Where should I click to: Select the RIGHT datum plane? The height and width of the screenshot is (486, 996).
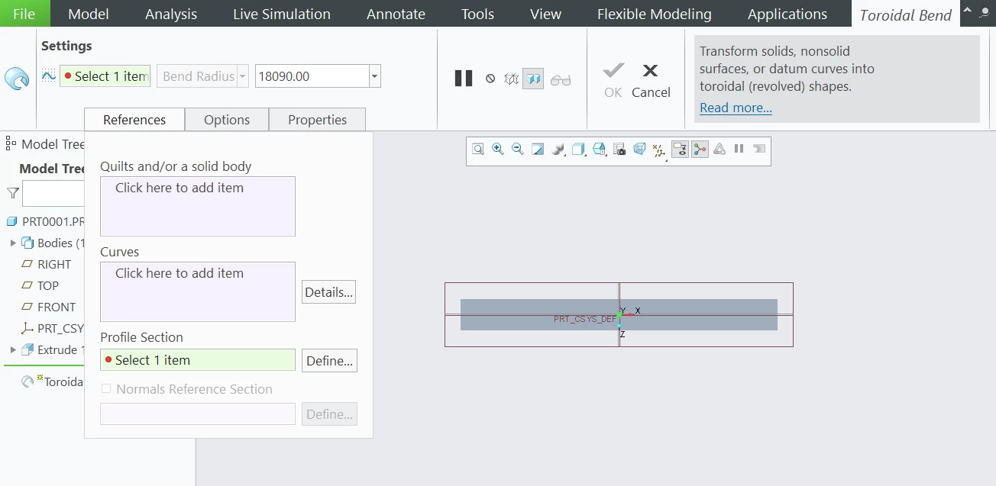point(54,265)
